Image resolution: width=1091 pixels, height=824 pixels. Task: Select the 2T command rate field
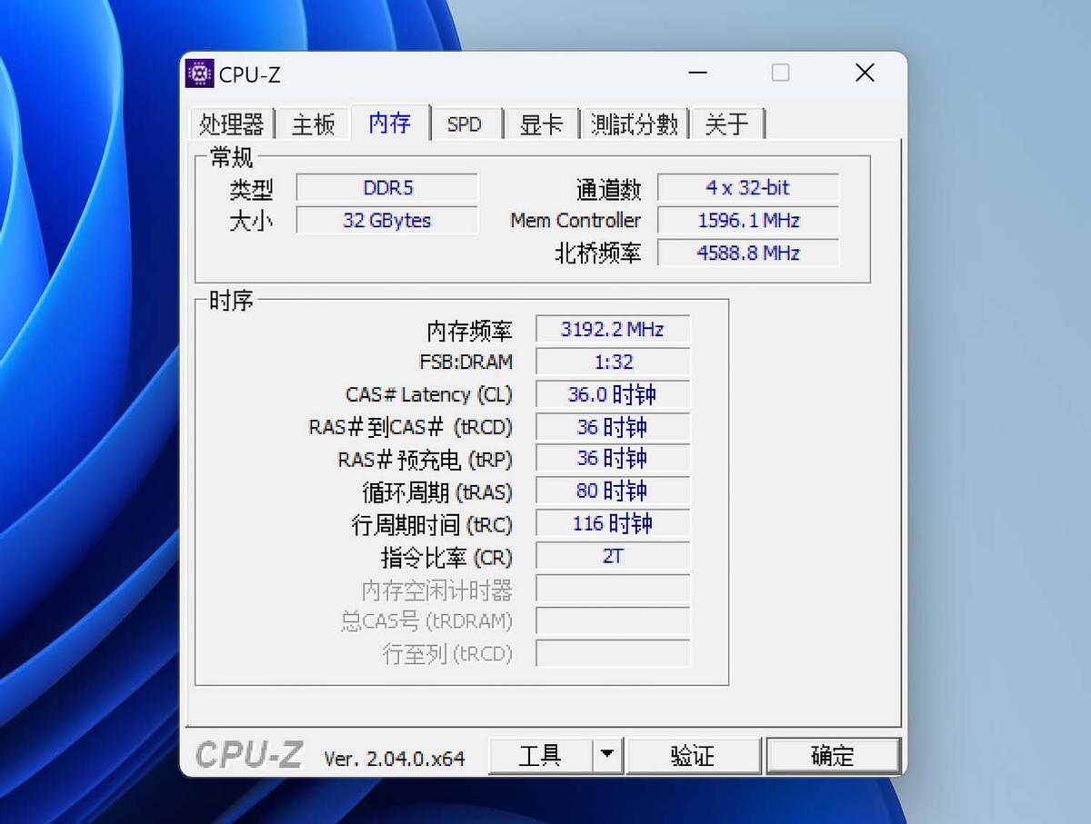(612, 555)
